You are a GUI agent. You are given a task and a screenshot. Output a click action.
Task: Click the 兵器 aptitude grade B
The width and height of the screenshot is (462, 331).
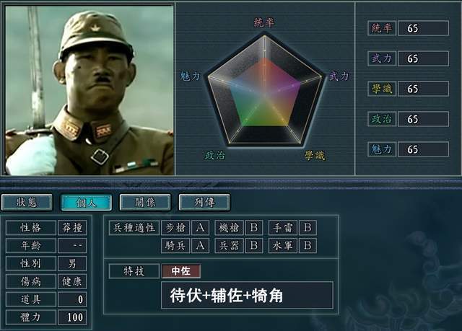point(254,246)
